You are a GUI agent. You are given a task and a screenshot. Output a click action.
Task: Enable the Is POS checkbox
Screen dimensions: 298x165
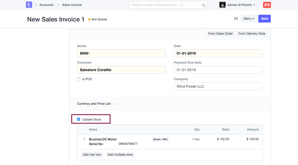(x=79, y=79)
